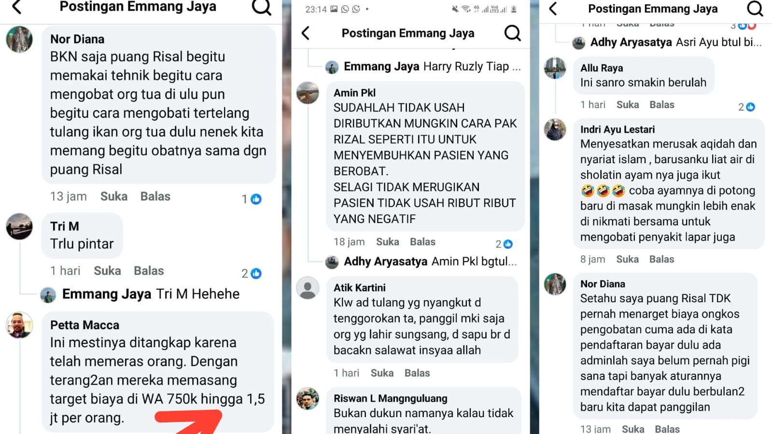The height and width of the screenshot is (434, 772).
Task: Open Atik Kartini's default avatar
Action: [308, 288]
